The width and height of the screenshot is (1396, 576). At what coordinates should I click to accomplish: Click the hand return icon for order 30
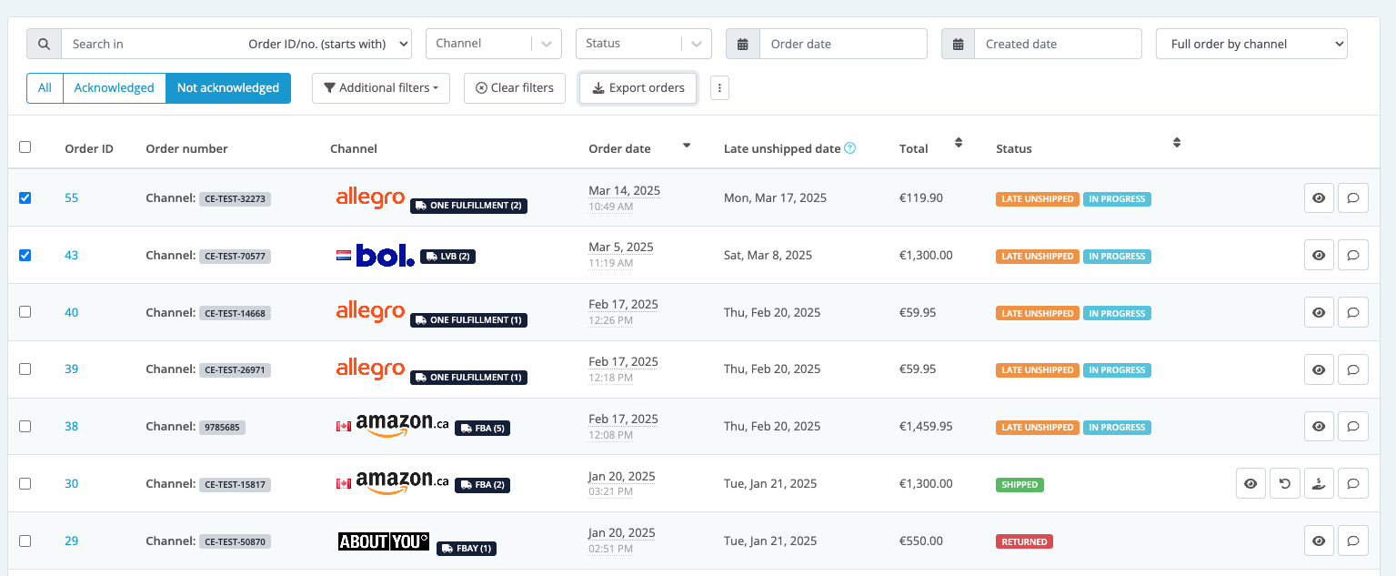point(1319,484)
